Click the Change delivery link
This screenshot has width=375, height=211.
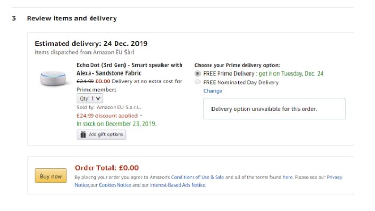213,91
